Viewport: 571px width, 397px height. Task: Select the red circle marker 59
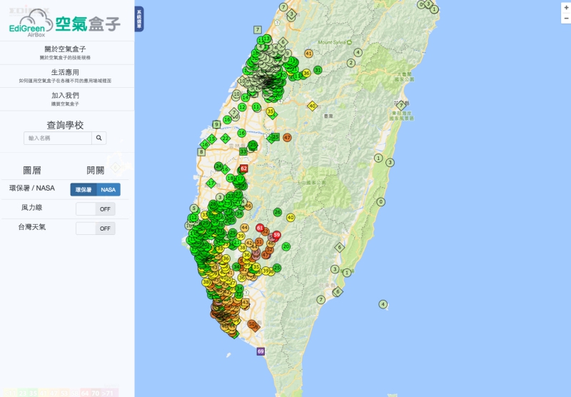tap(277, 235)
